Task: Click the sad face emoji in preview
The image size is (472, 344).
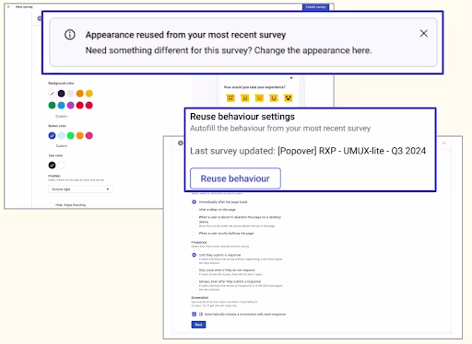Action: 245,97
